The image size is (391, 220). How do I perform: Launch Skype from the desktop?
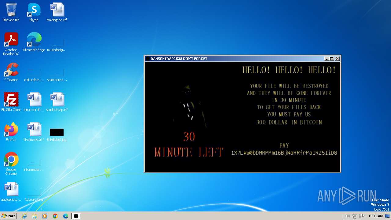34,12
